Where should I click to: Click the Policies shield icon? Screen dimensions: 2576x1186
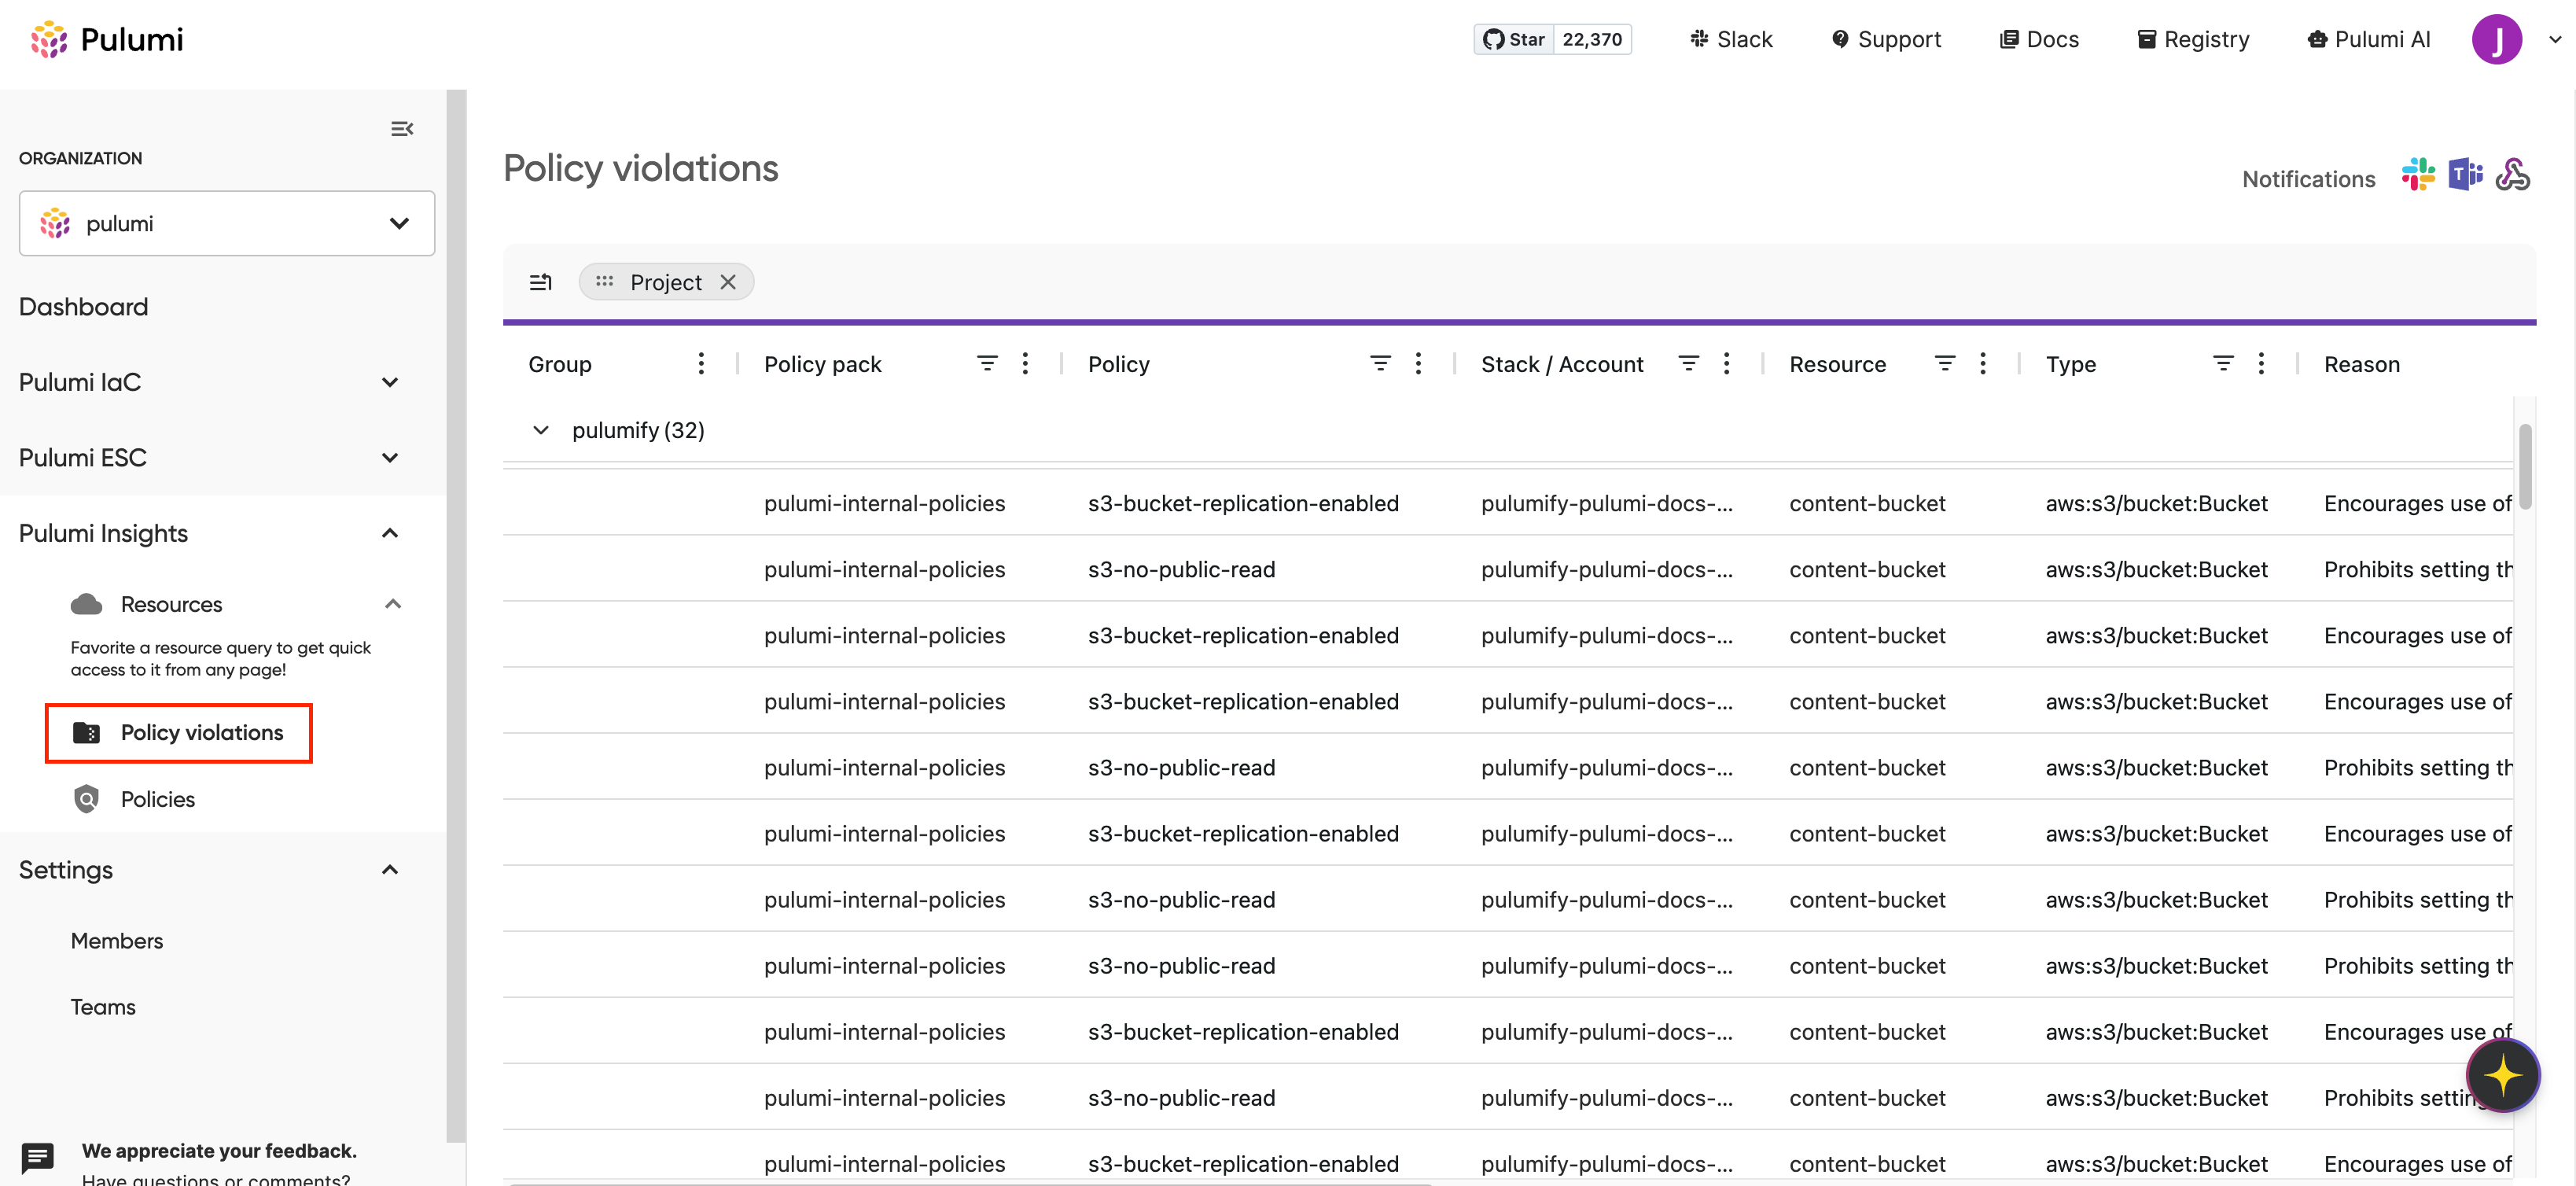pos(86,799)
